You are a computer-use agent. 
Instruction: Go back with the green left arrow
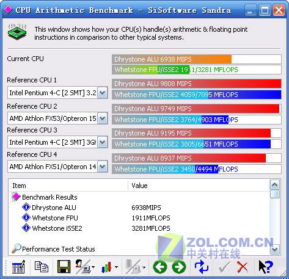click(160, 267)
